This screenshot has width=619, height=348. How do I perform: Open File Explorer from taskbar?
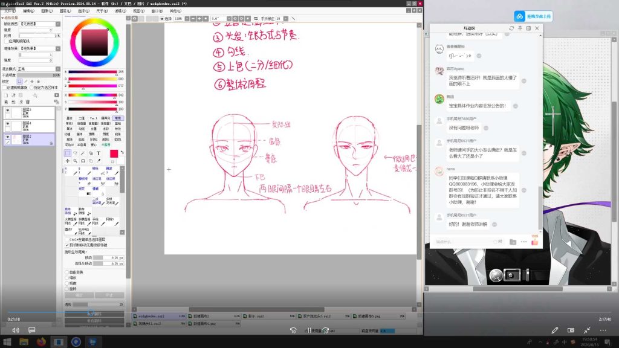(24, 342)
